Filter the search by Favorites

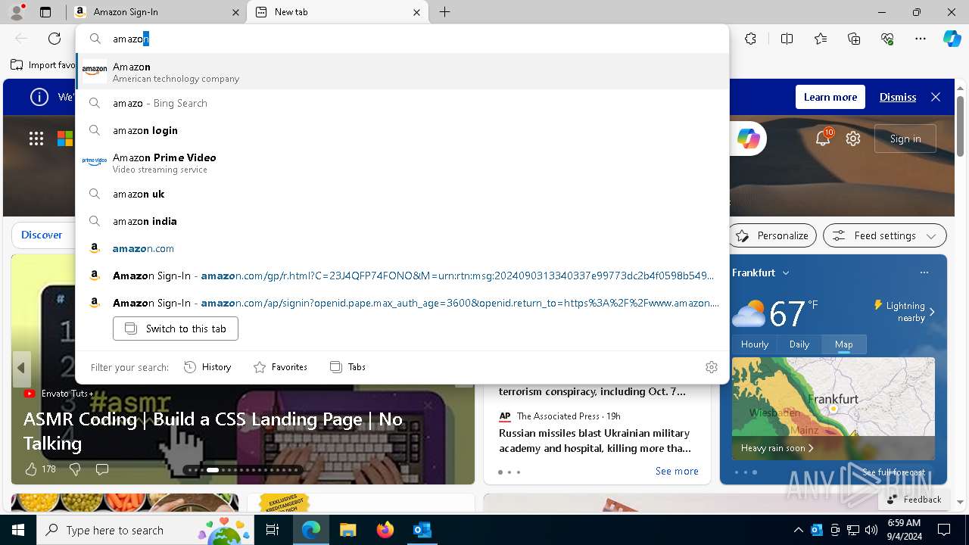click(280, 367)
